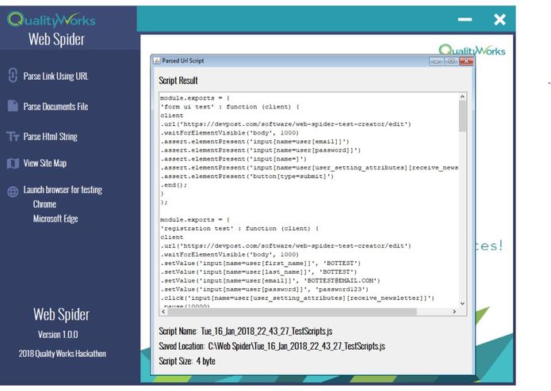Launch Microsoft Edge for testing
Viewport: 551px width, 391px height.
tap(55, 218)
